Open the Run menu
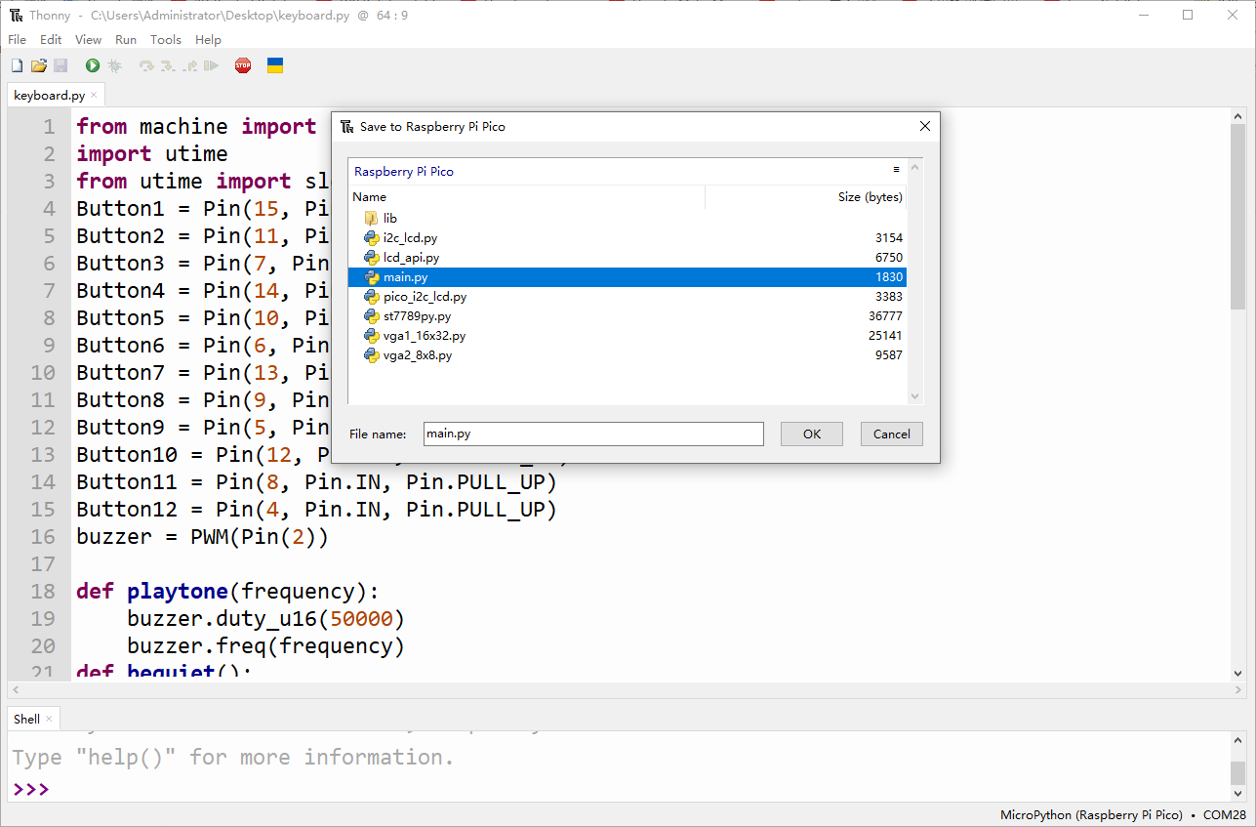The height and width of the screenshot is (827, 1256). (126, 40)
